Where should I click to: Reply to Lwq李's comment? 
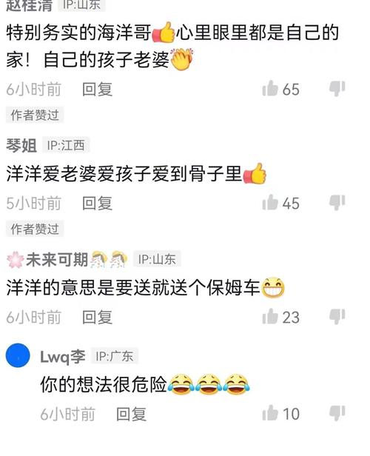(x=131, y=414)
